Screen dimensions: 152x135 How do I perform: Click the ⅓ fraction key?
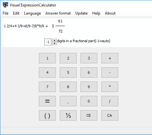click(68, 115)
